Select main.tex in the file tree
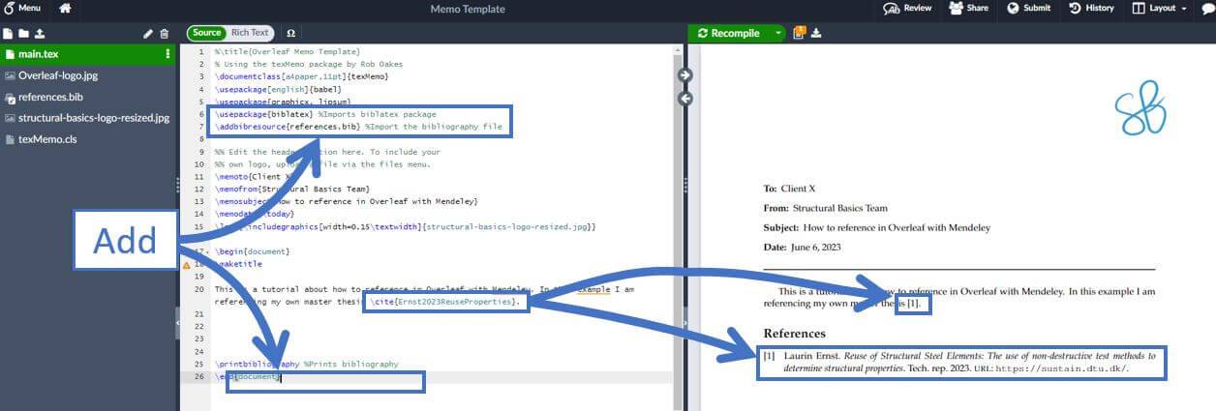The width and height of the screenshot is (1216, 411). pos(87,54)
